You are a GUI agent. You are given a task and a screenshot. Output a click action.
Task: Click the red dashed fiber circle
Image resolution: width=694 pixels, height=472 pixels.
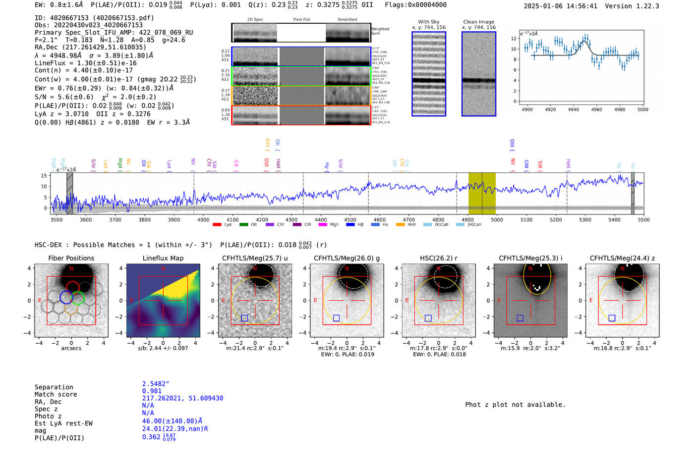click(x=72, y=287)
